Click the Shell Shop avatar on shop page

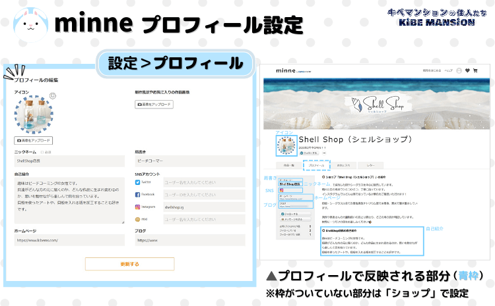[286, 145]
